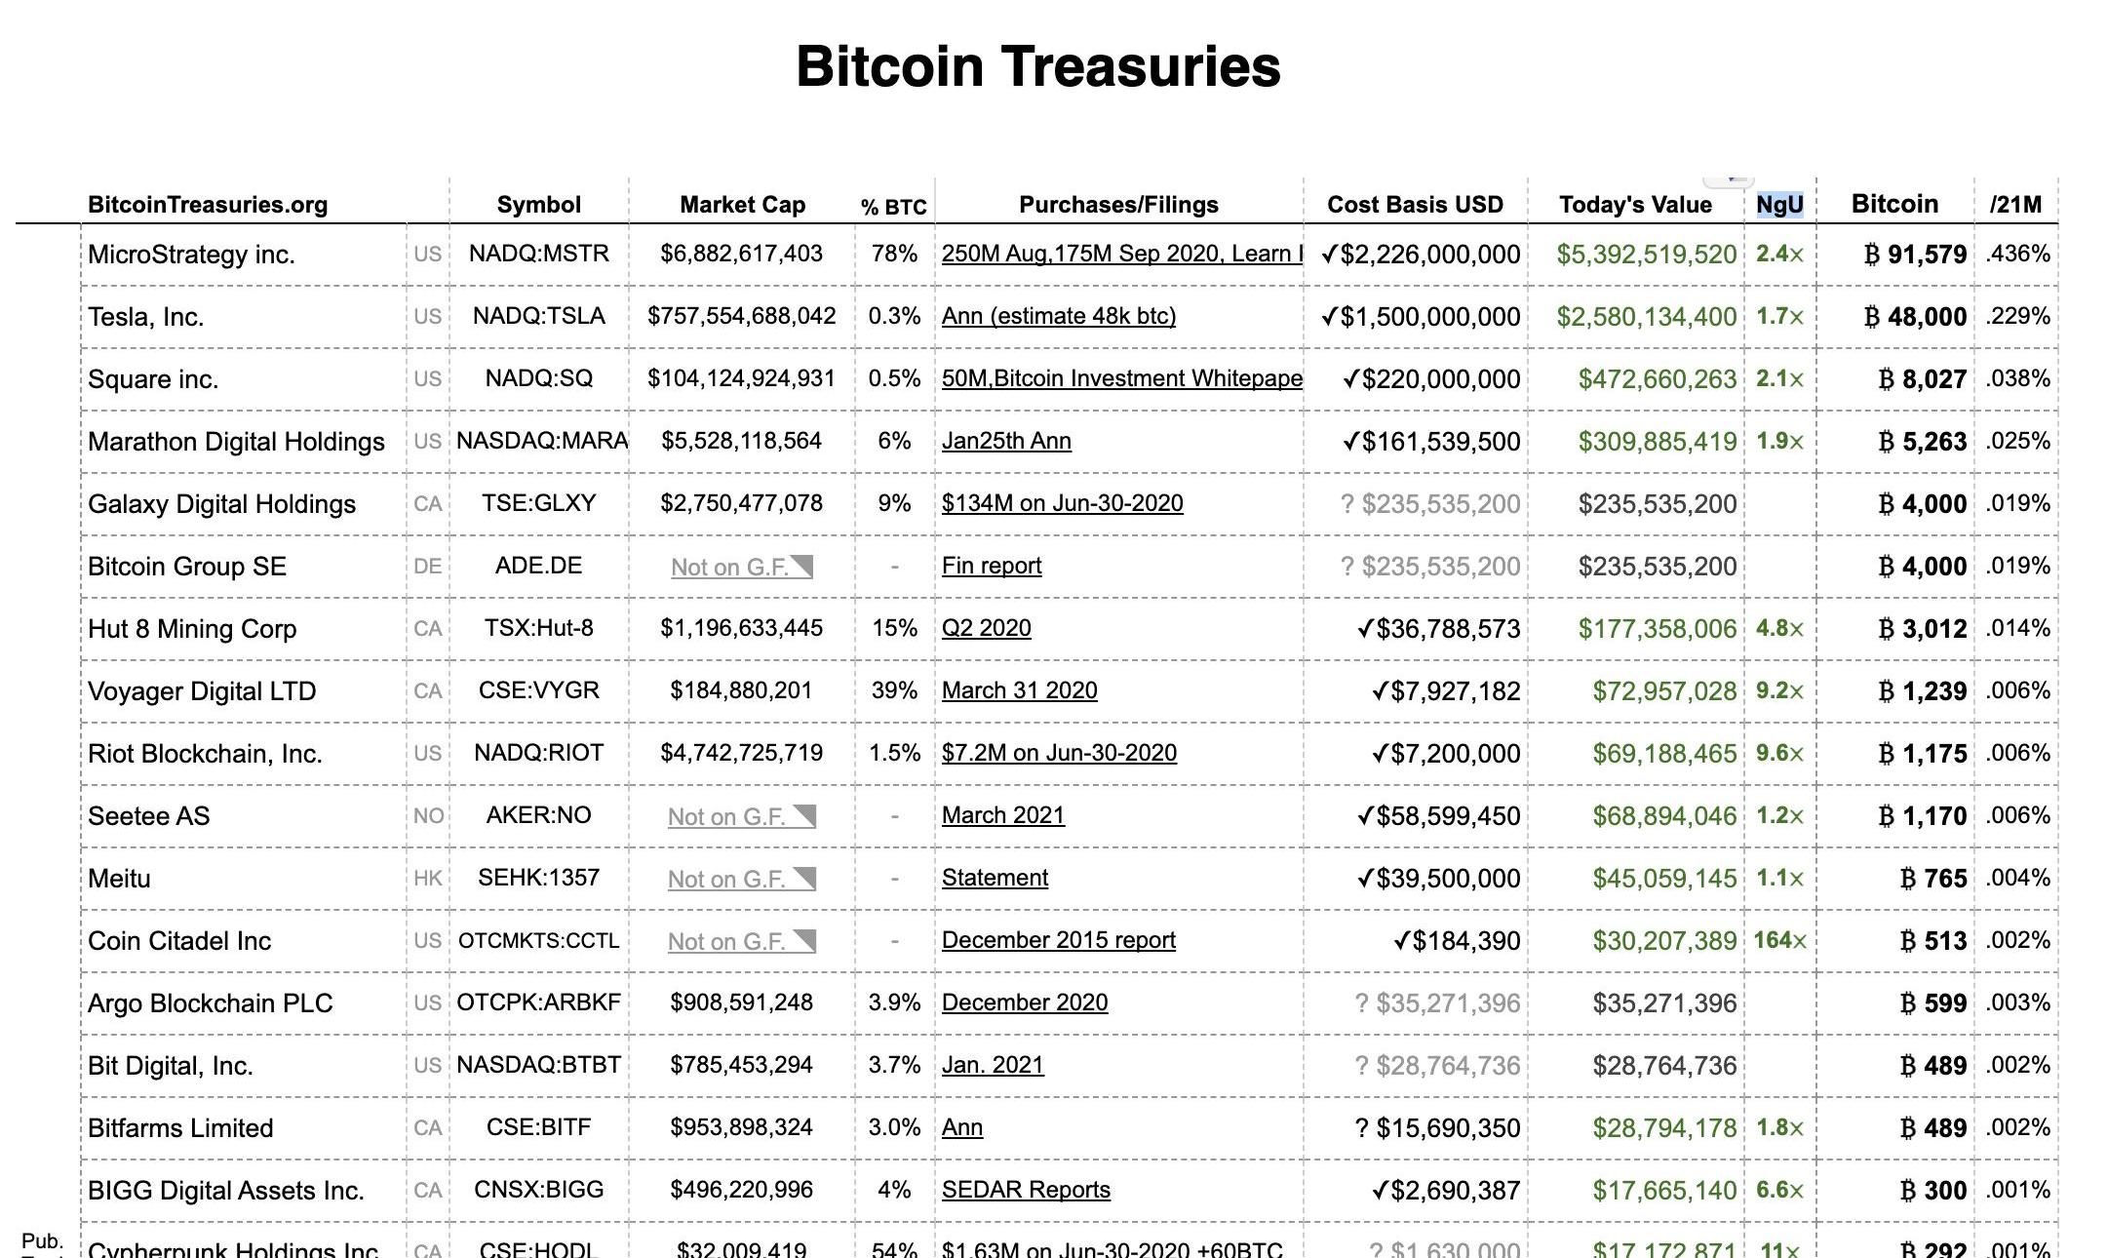Visit the SEDAR Reports link
Image resolution: width=2108 pixels, height=1258 pixels.
coord(1026,1190)
